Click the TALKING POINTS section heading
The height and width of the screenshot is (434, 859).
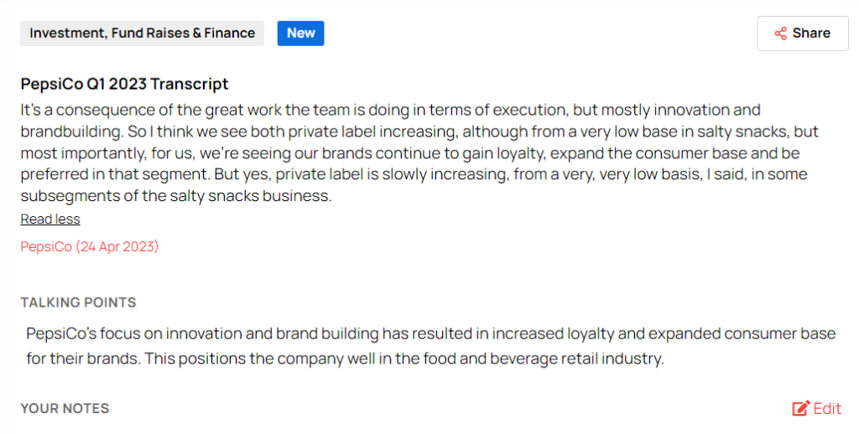[78, 302]
